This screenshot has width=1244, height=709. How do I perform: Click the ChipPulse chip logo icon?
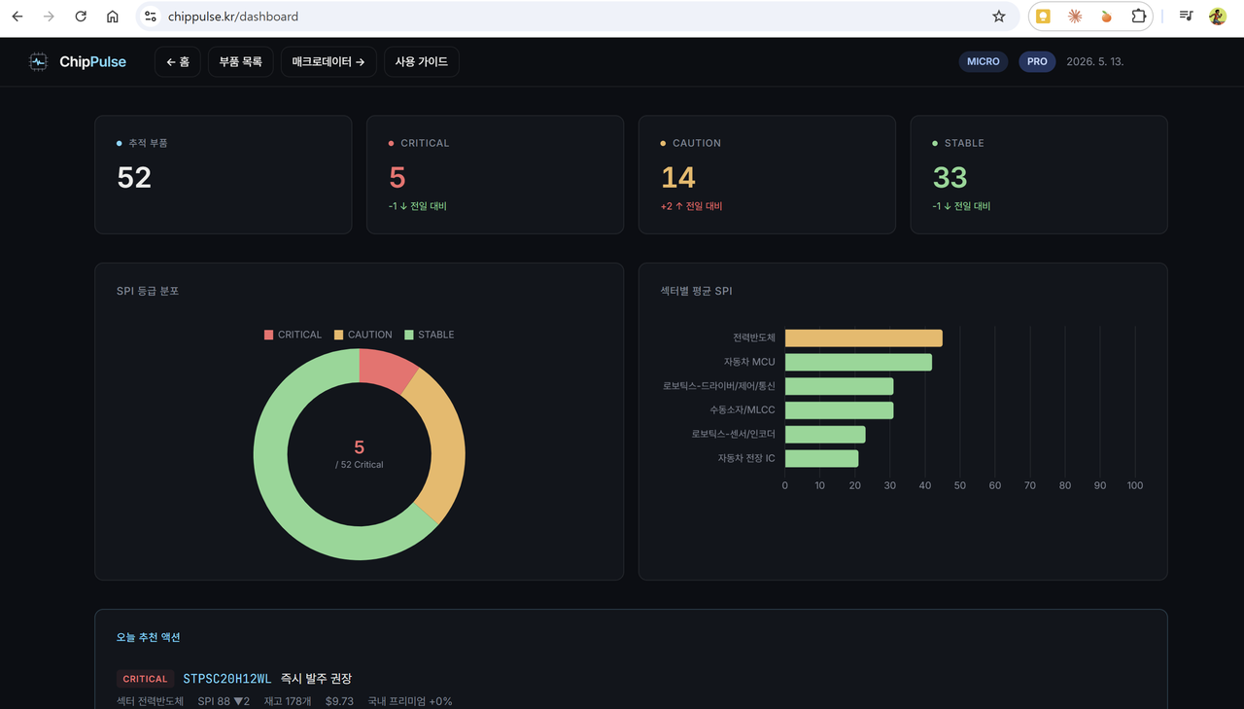click(x=38, y=62)
